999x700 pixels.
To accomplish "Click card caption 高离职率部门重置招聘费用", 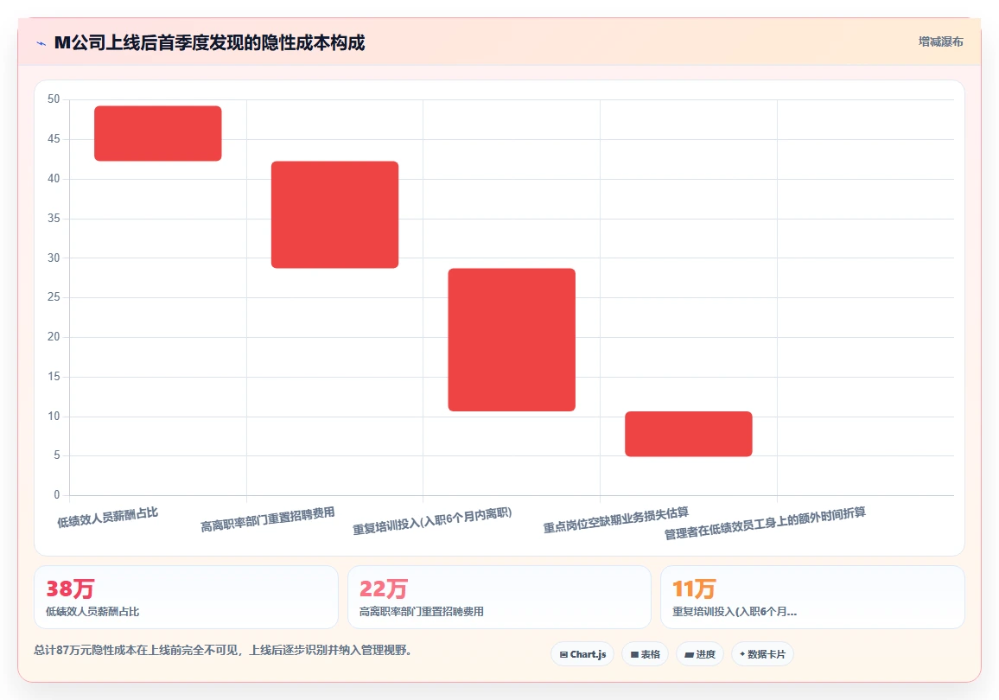I will point(421,612).
